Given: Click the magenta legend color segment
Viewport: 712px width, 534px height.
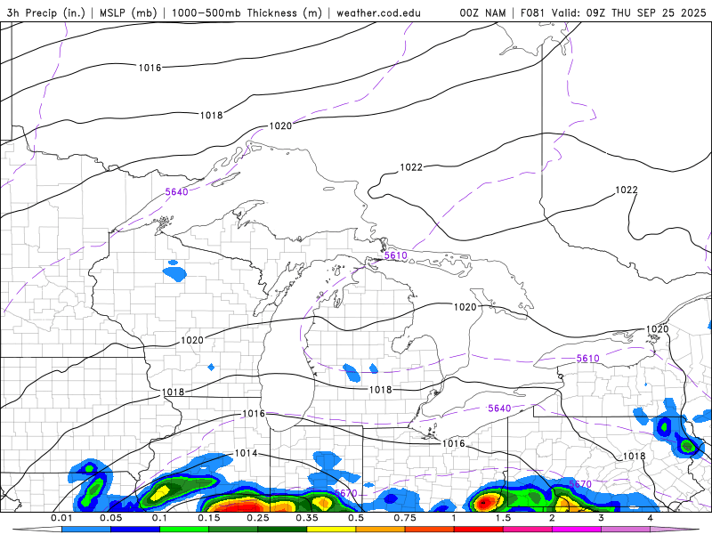Looking at the screenshot, I should pos(576,530).
